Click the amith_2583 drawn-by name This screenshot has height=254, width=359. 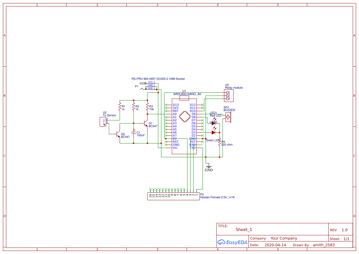324,245
